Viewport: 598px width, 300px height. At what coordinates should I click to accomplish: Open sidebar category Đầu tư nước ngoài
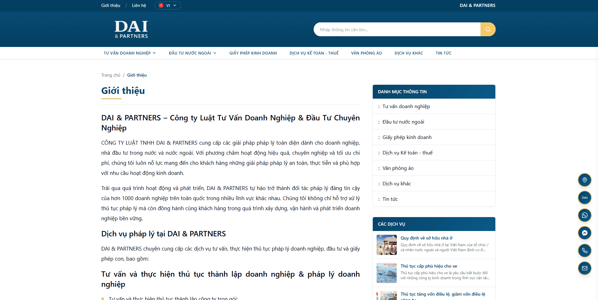click(434, 122)
